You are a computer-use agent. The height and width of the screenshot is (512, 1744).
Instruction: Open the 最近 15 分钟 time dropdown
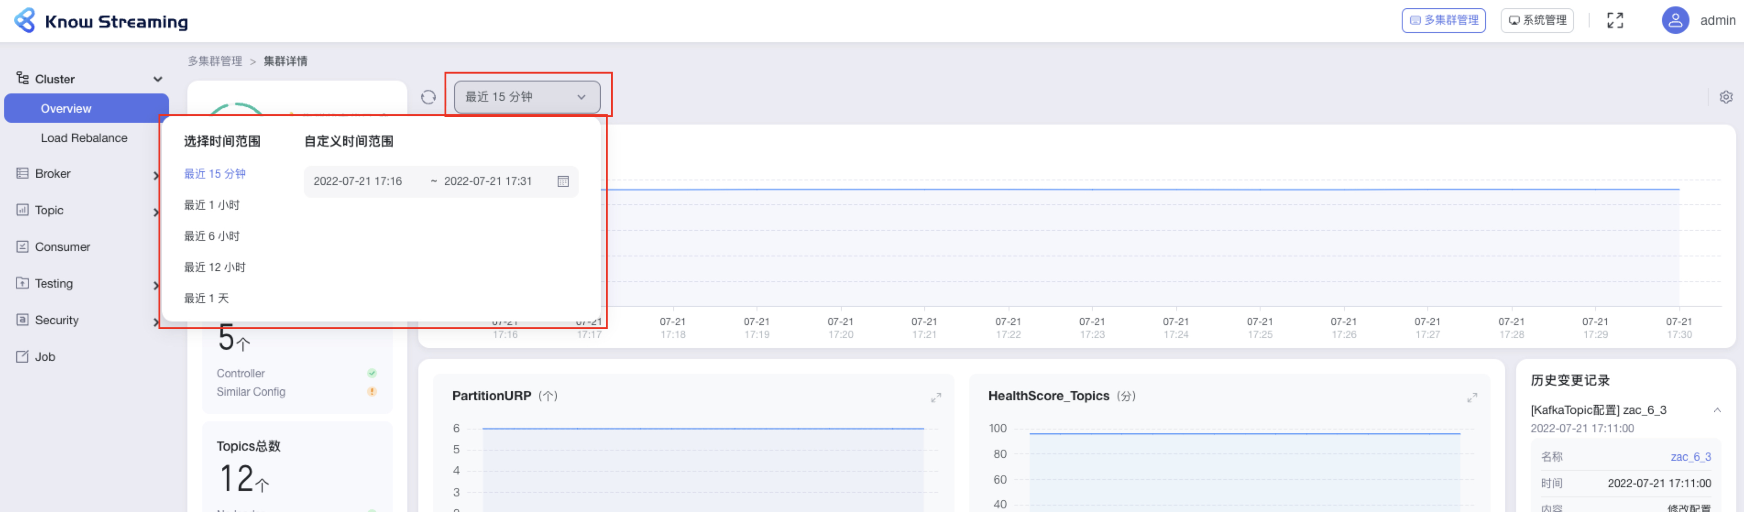pyautogui.click(x=526, y=98)
